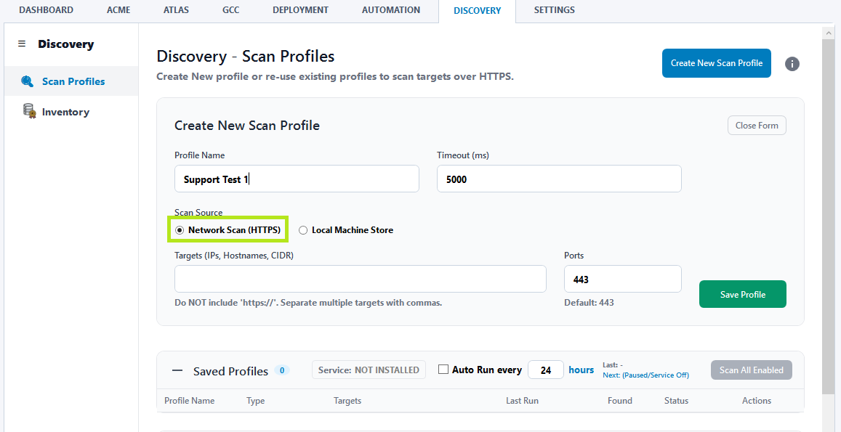Viewport: 841px width, 432px height.
Task: Select the Local Machine Store radio
Action: (303, 230)
